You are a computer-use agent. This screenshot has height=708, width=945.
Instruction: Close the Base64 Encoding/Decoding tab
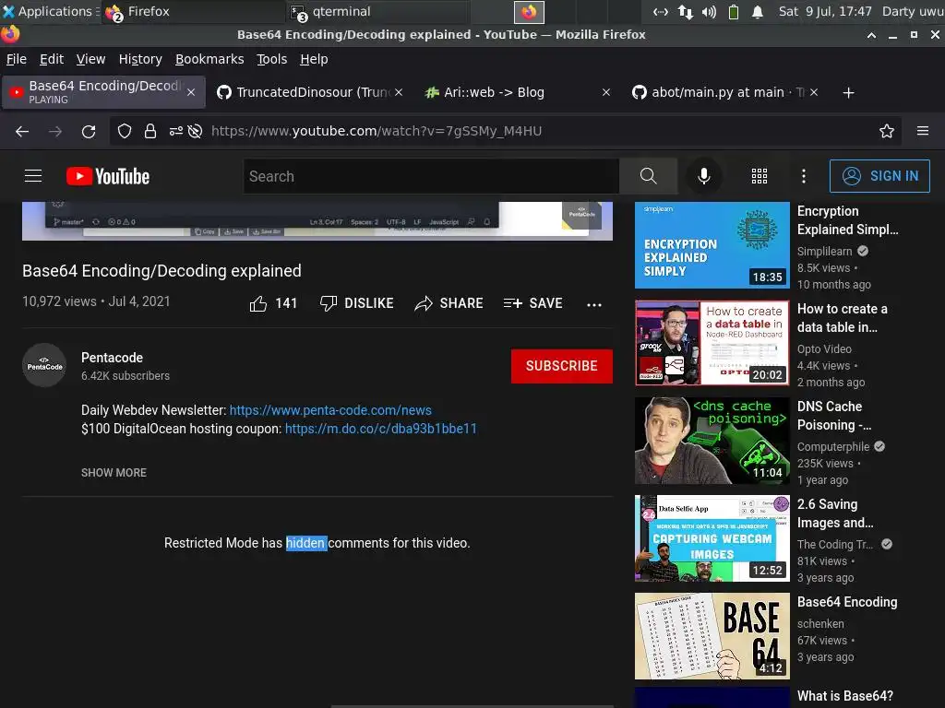pos(191,92)
